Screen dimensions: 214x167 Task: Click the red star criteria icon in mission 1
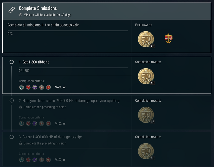pyautogui.click(x=48, y=87)
